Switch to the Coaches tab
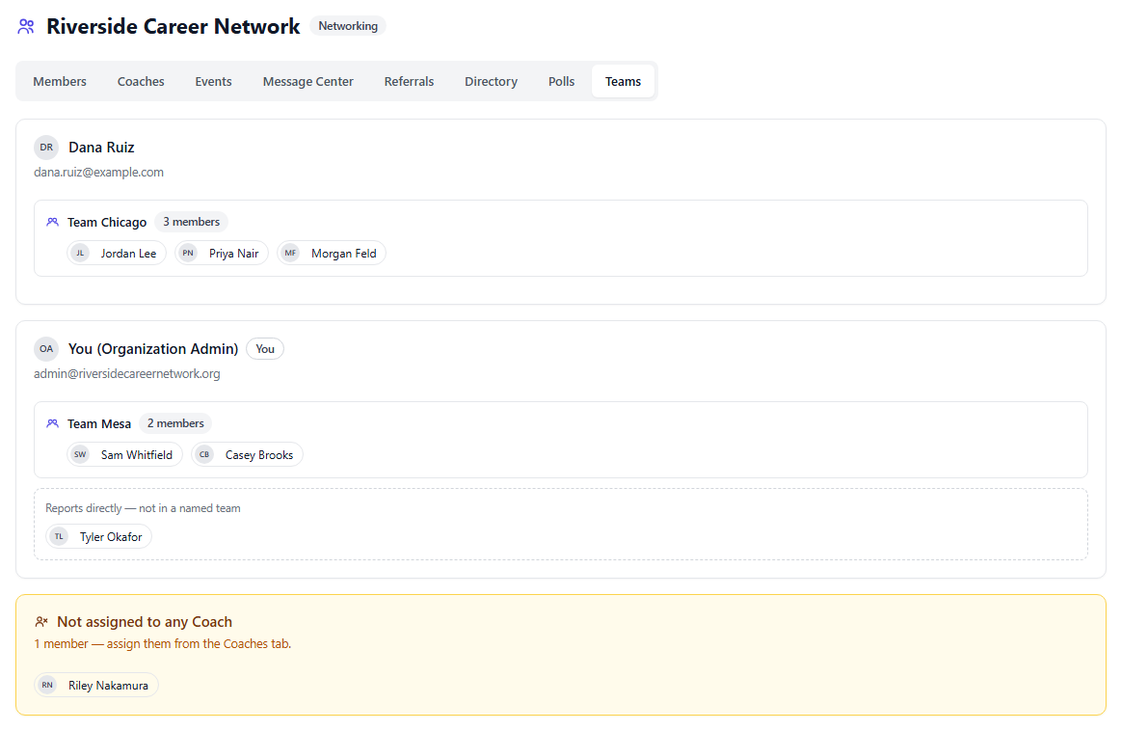This screenshot has width=1121, height=731. tap(141, 82)
